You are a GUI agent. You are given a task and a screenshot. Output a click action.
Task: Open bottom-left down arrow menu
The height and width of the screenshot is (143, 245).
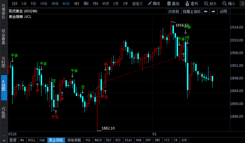click(4, 141)
